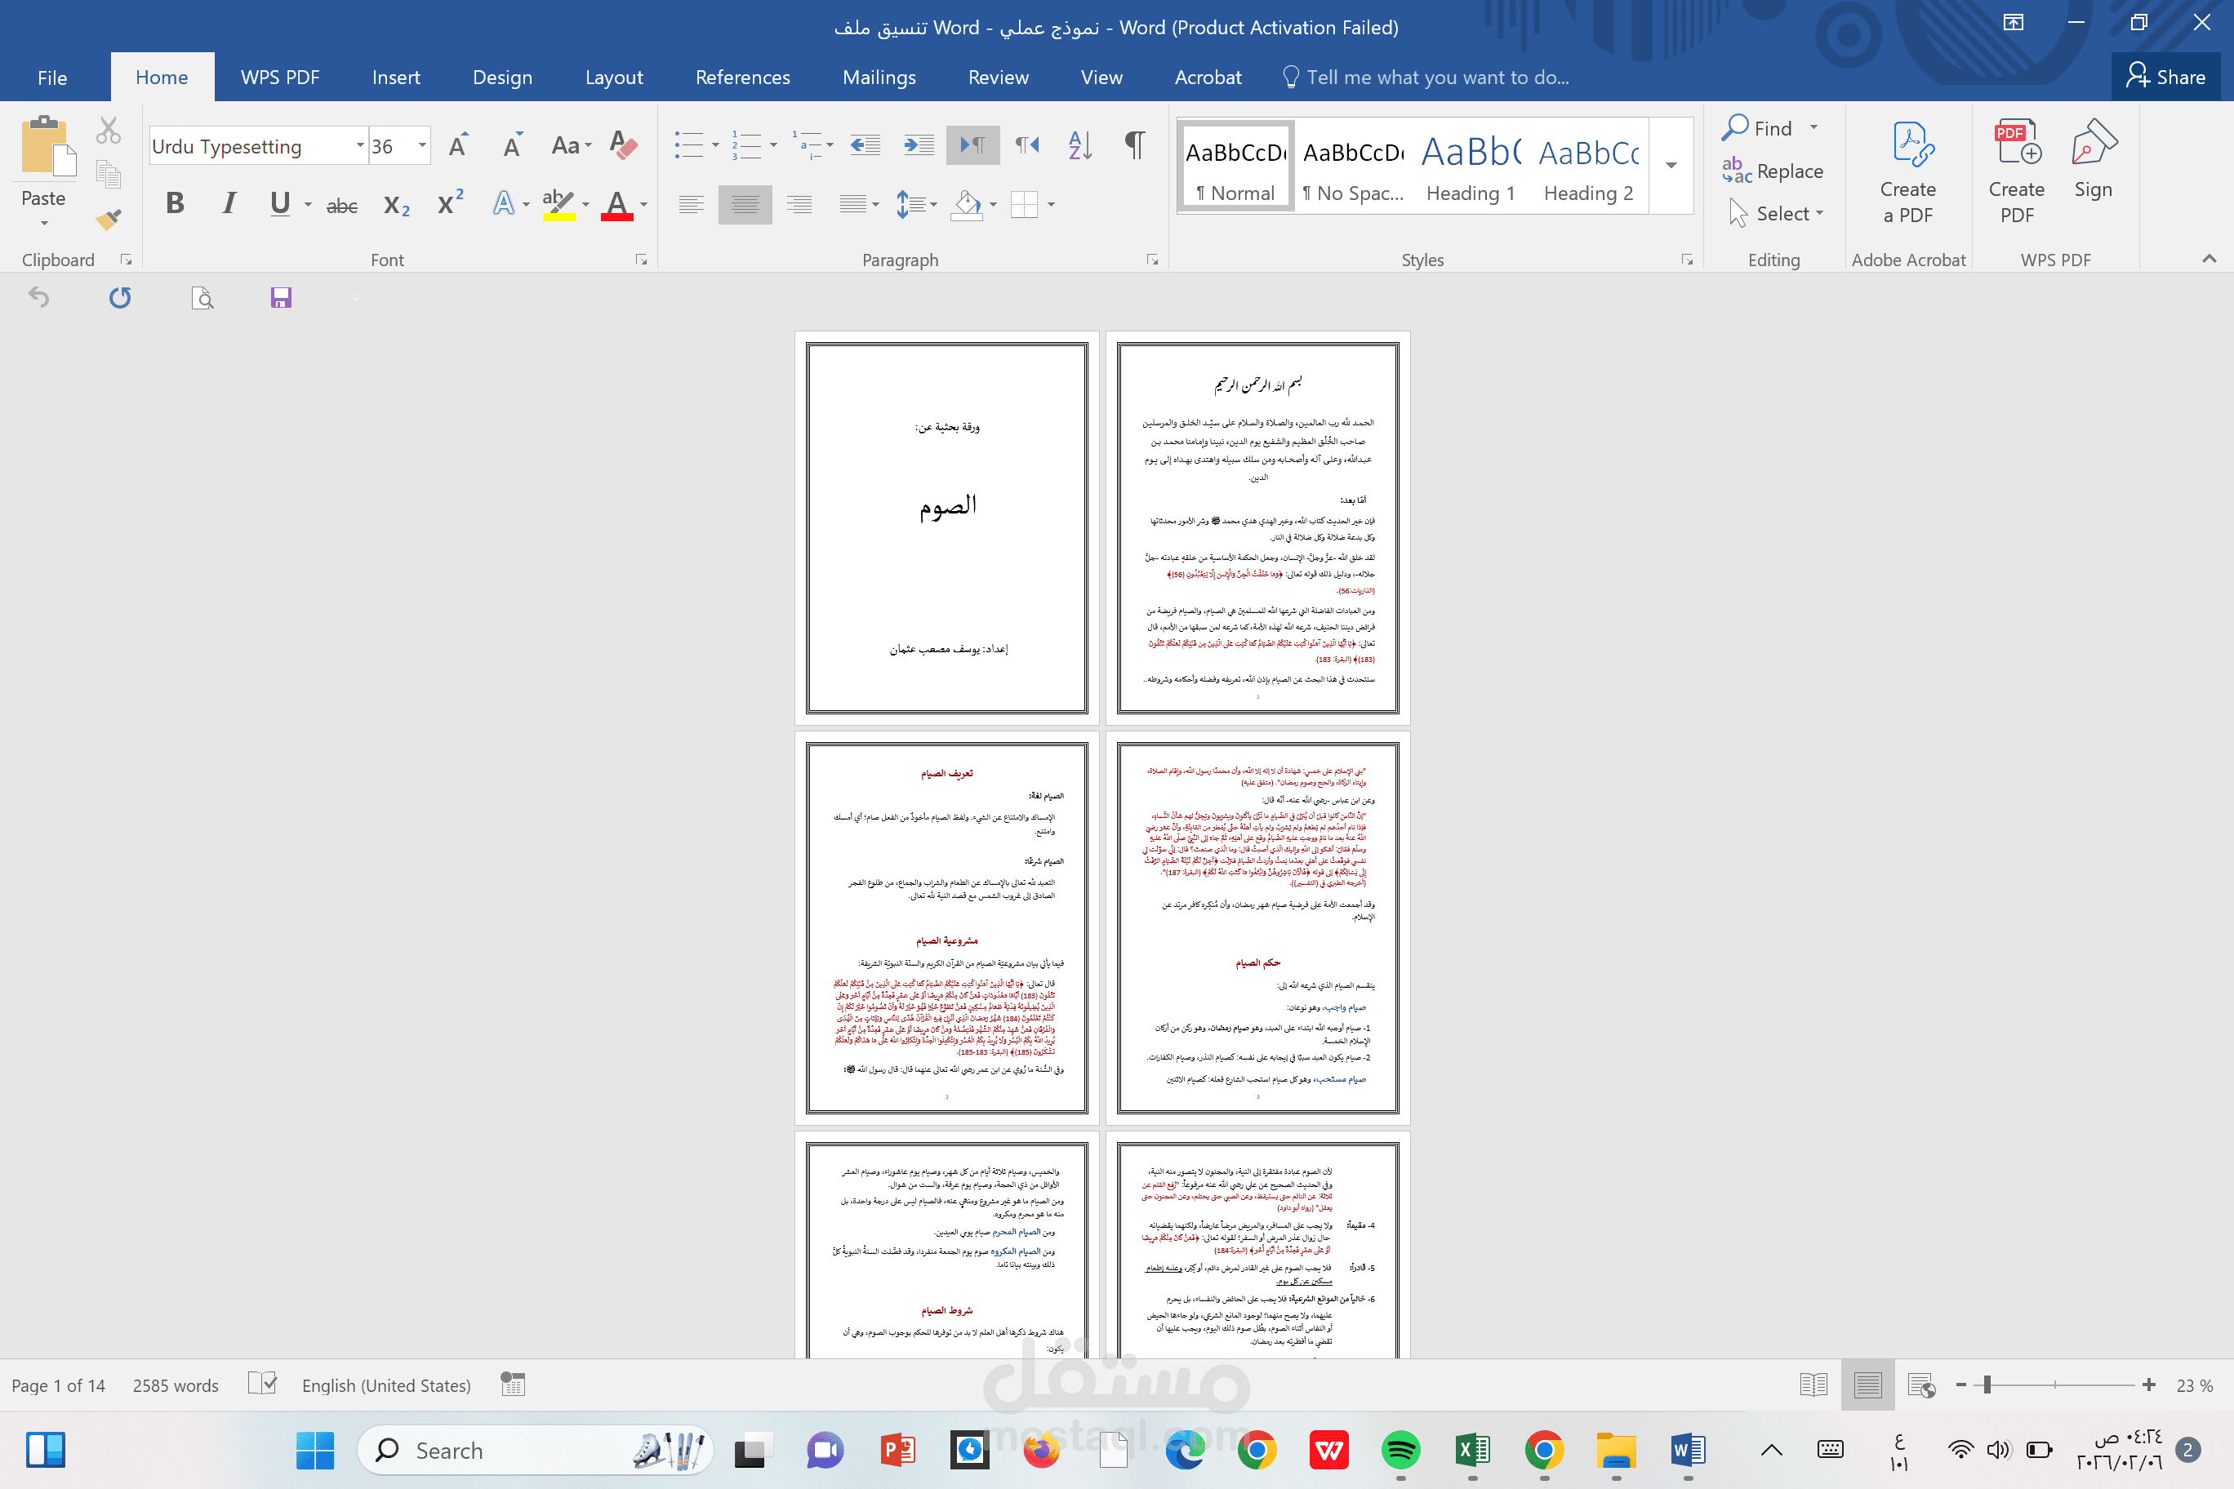Select the Format Painter brush
Screen dimensions: 2234x1489
click(x=109, y=220)
